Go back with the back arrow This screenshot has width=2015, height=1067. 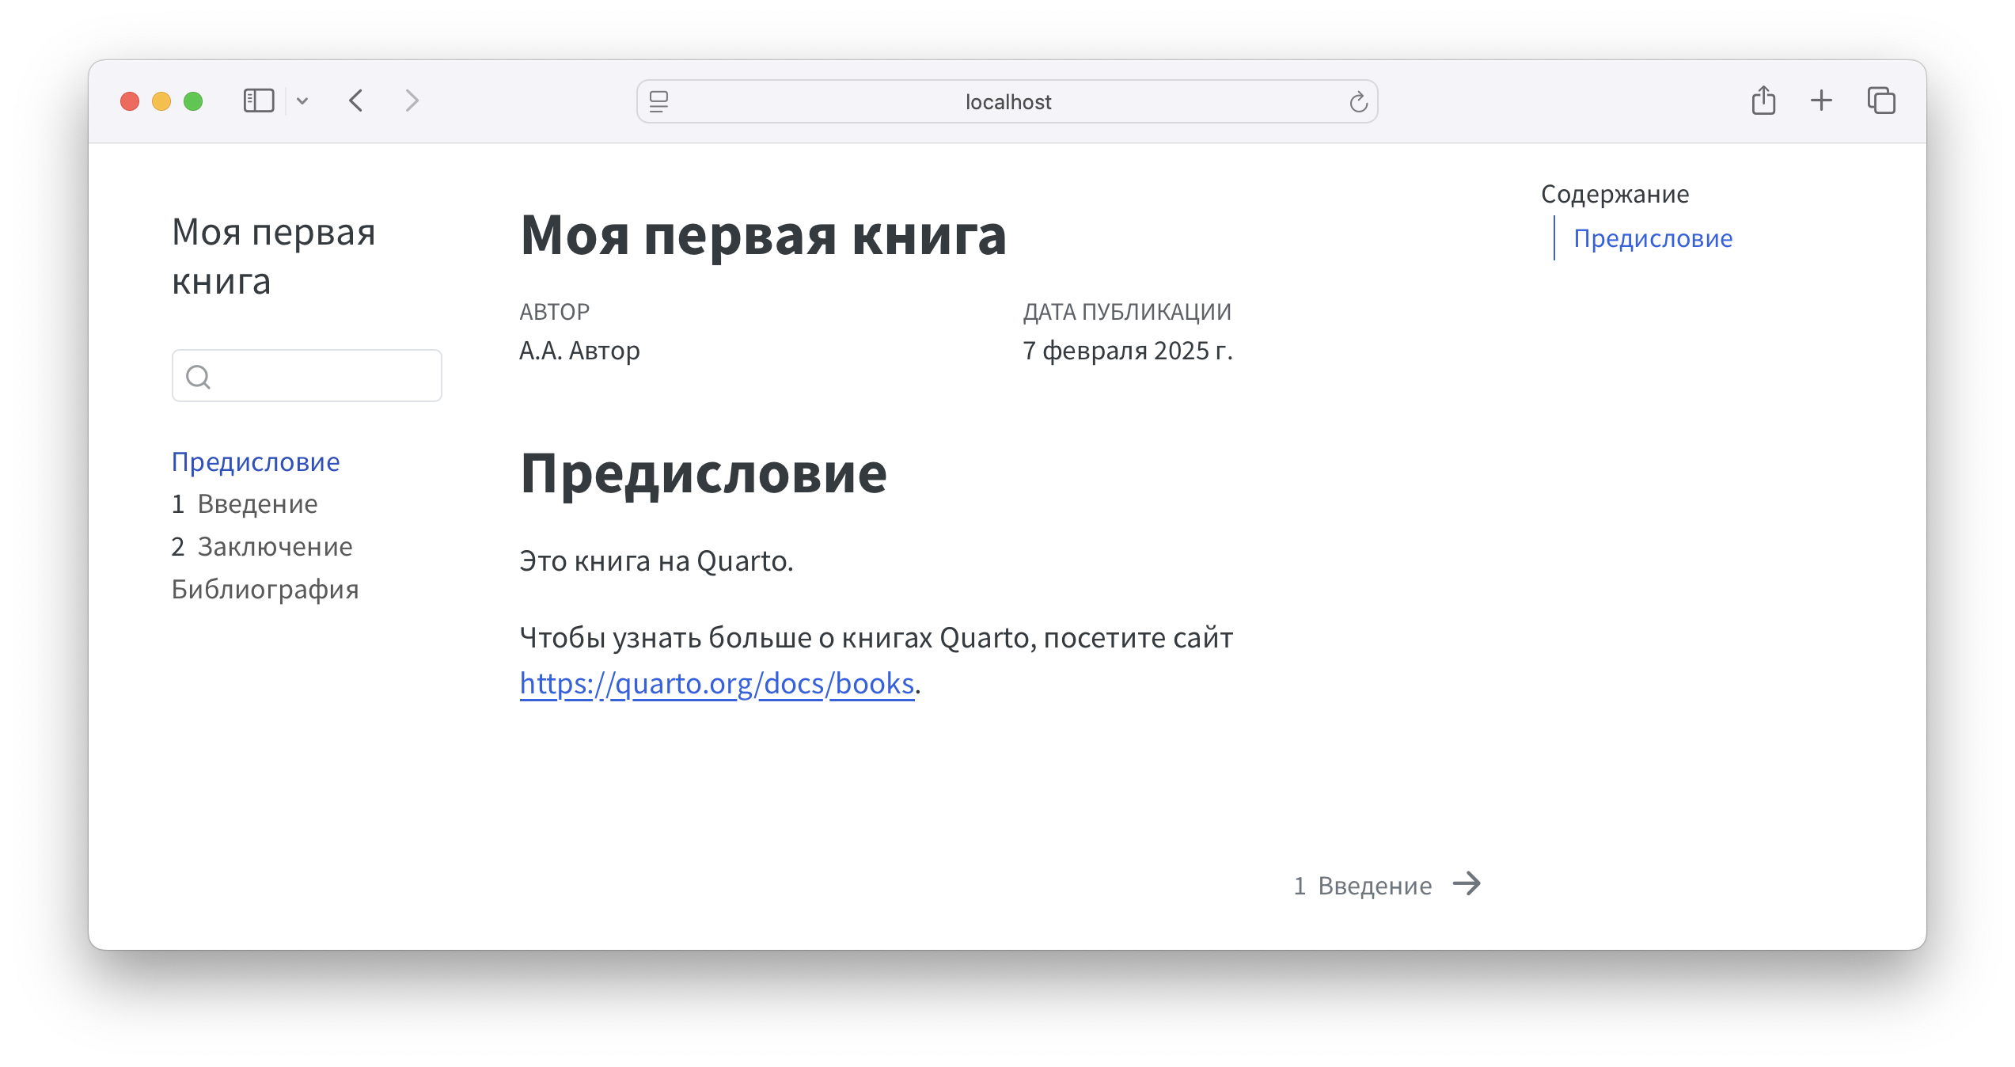356,101
